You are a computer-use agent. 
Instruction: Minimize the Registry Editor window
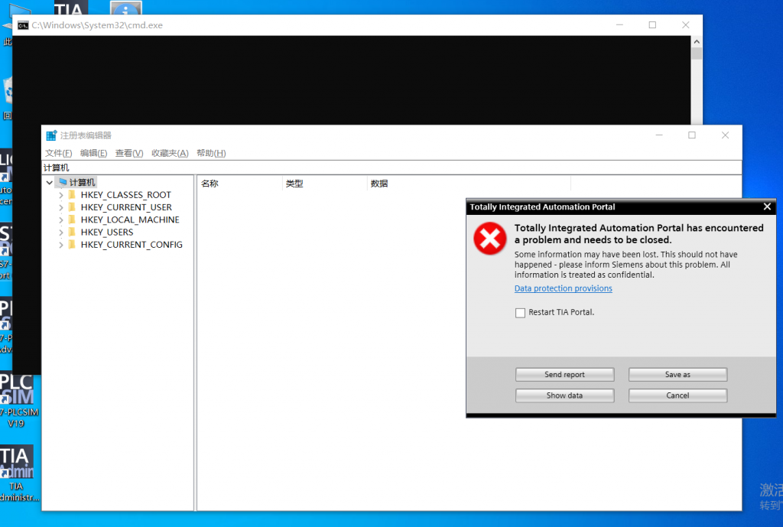(x=659, y=135)
